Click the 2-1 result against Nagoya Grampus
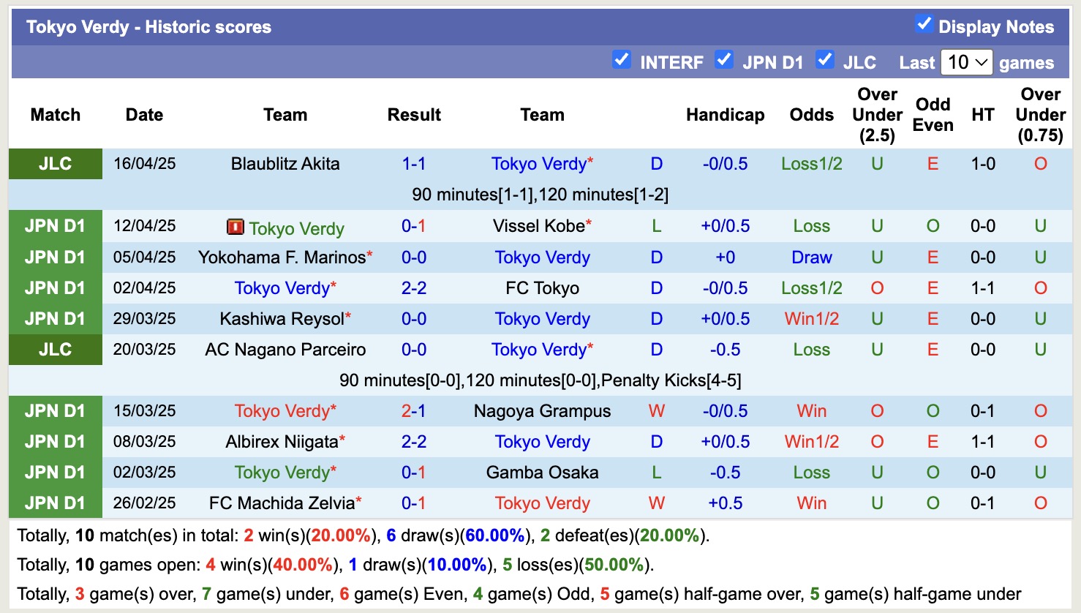 click(x=414, y=411)
